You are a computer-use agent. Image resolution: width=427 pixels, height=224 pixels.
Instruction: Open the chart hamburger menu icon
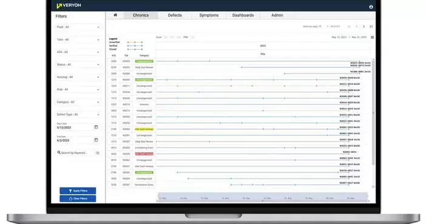[x=372, y=38]
